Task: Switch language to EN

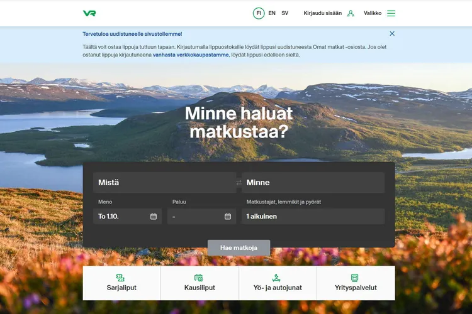Action: [272, 13]
